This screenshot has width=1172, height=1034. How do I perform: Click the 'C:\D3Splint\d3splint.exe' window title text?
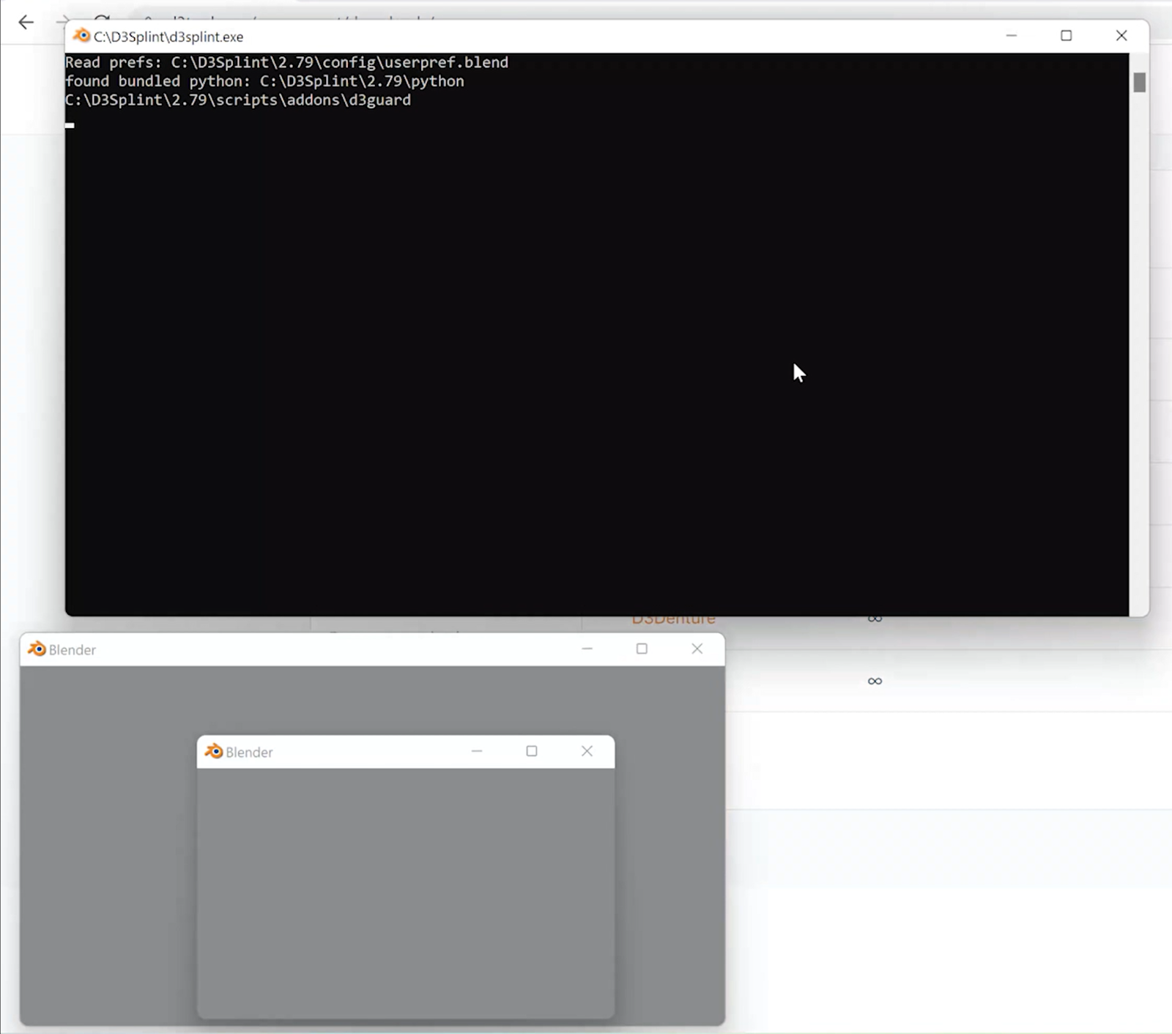pos(168,37)
